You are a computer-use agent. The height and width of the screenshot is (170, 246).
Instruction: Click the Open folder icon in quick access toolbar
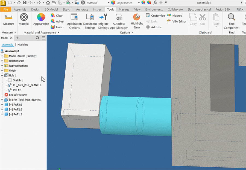tap(19, 2)
